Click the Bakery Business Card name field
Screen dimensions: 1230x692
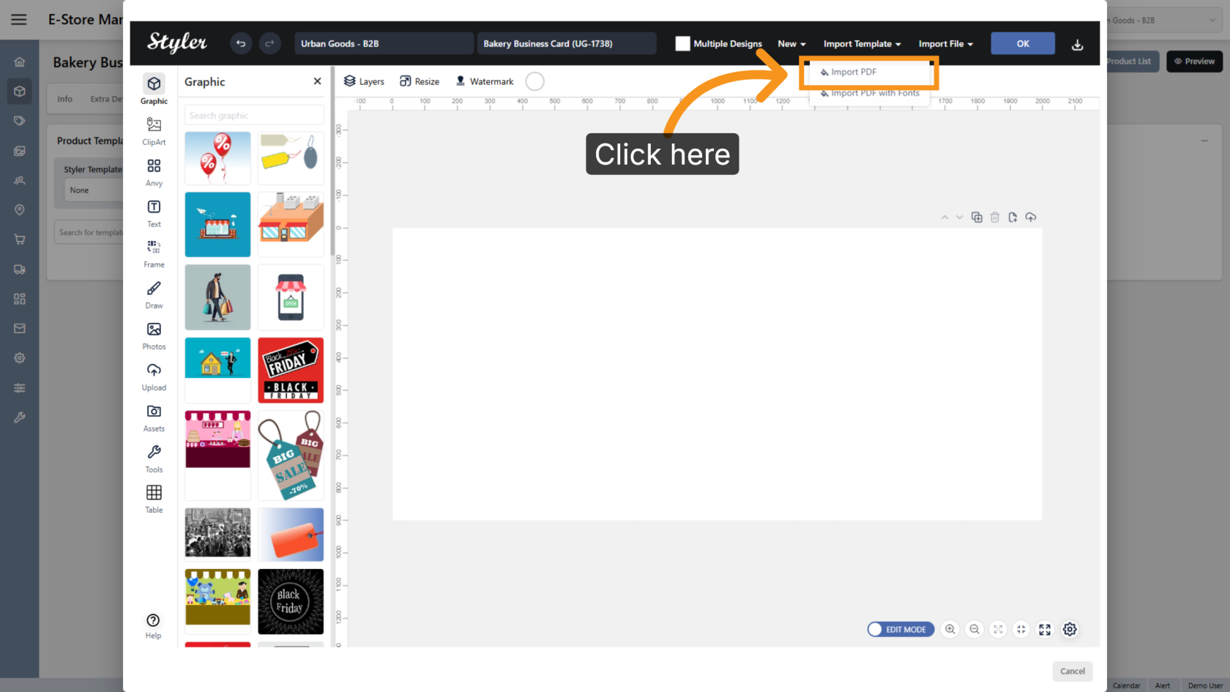pyautogui.click(x=567, y=44)
